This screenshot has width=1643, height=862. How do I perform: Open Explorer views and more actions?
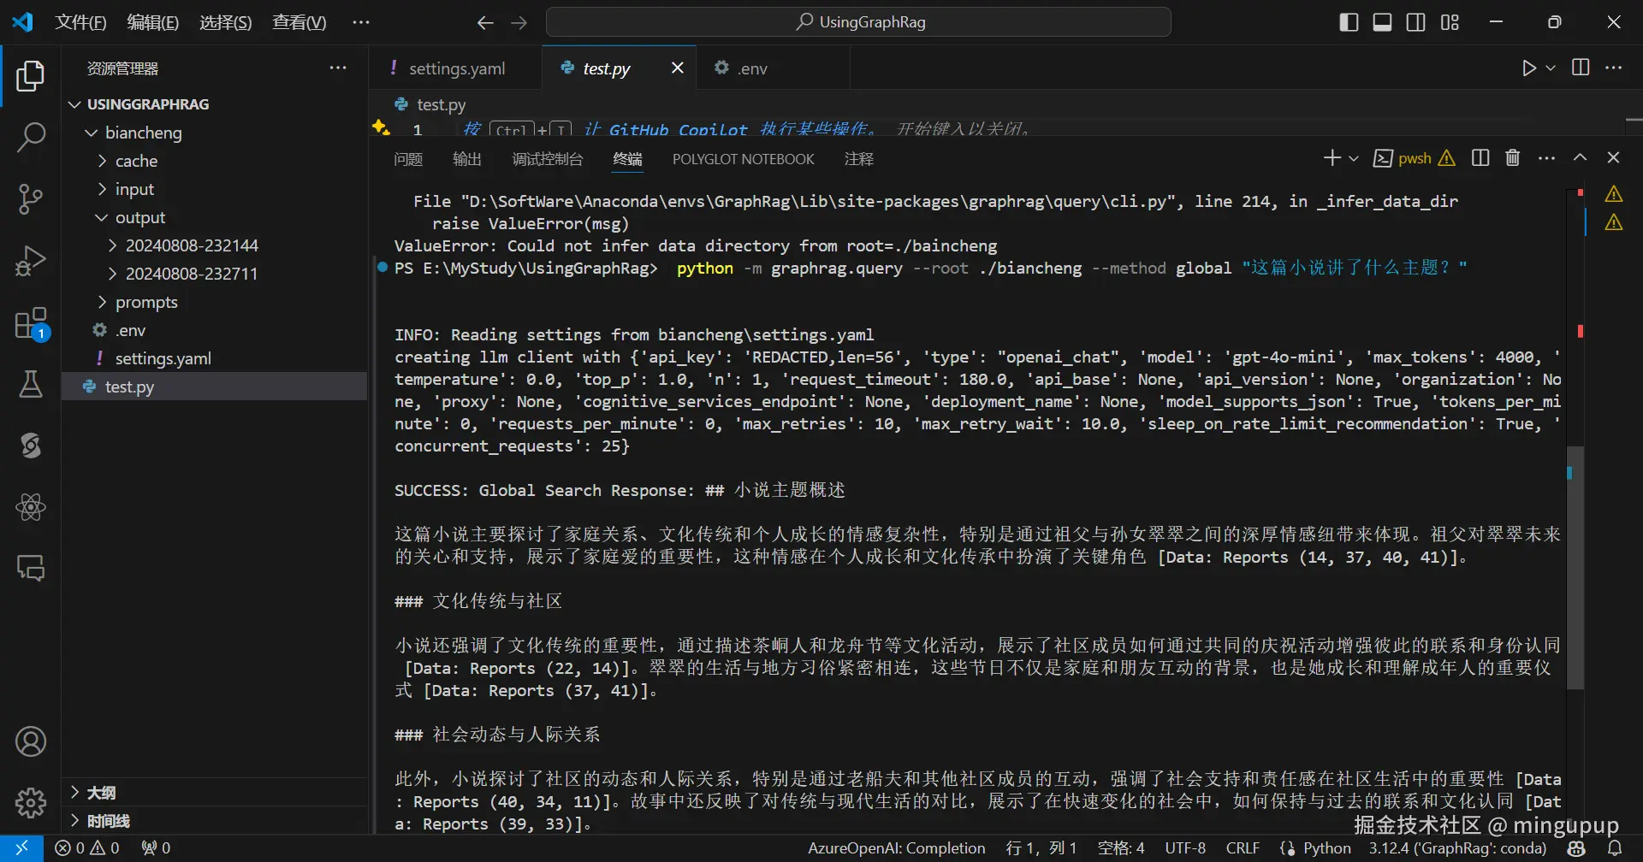[x=339, y=68]
